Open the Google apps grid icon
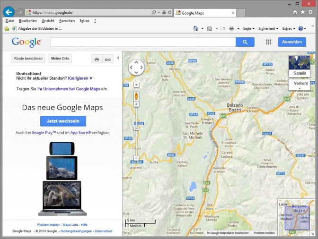 [268, 42]
